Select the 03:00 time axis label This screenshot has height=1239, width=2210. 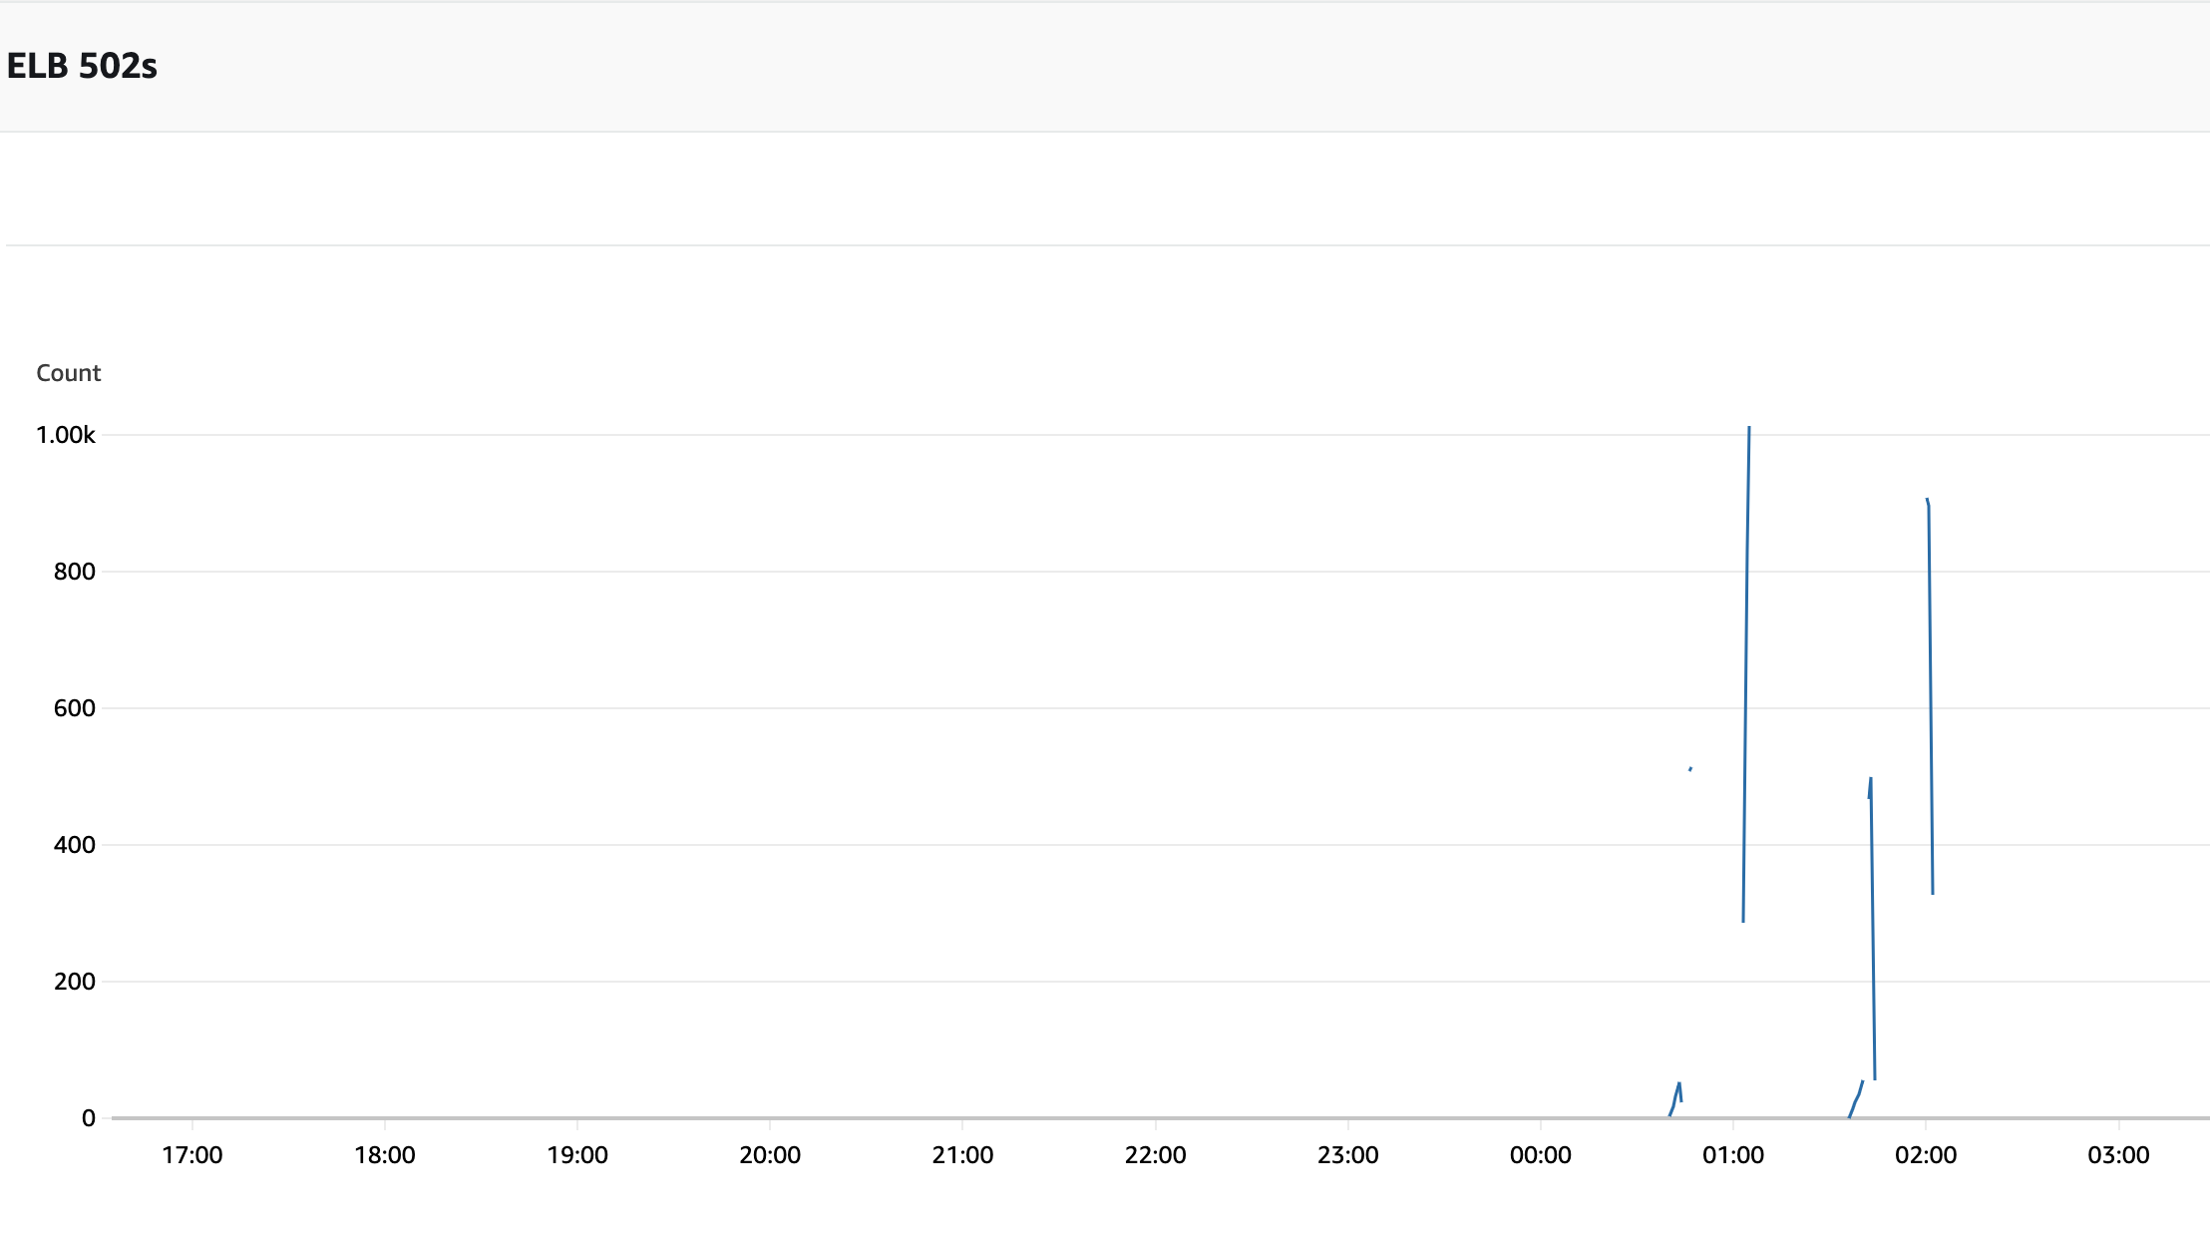(x=2118, y=1155)
